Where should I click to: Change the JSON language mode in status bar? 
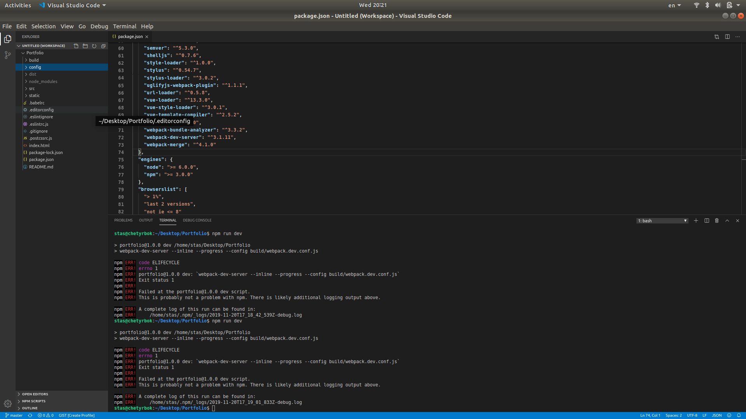click(716, 416)
